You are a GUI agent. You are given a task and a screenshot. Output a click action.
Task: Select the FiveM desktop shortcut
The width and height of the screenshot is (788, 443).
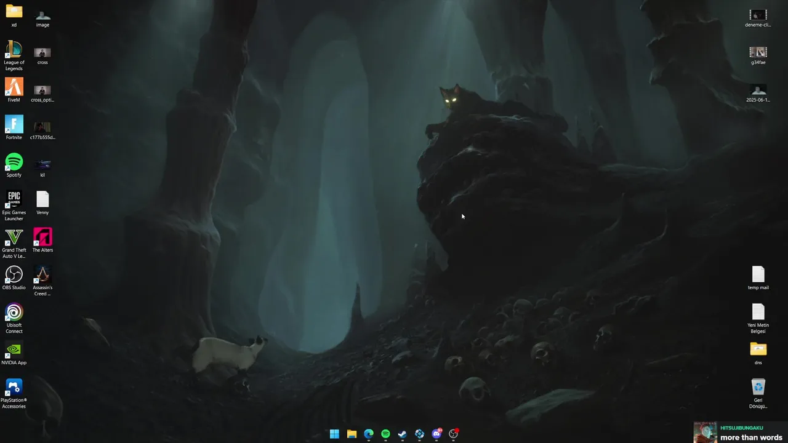tap(14, 90)
